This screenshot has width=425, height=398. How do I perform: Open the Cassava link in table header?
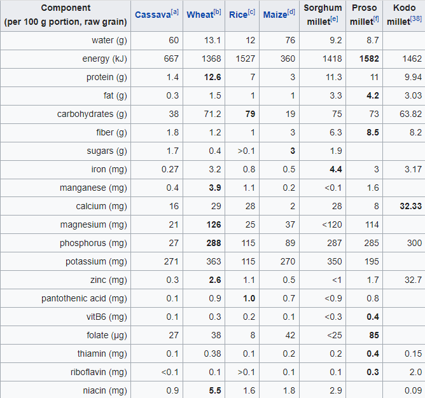153,15
